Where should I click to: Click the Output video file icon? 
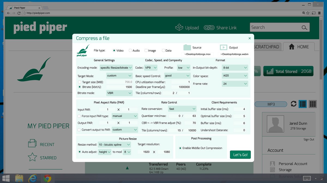(x=223, y=47)
